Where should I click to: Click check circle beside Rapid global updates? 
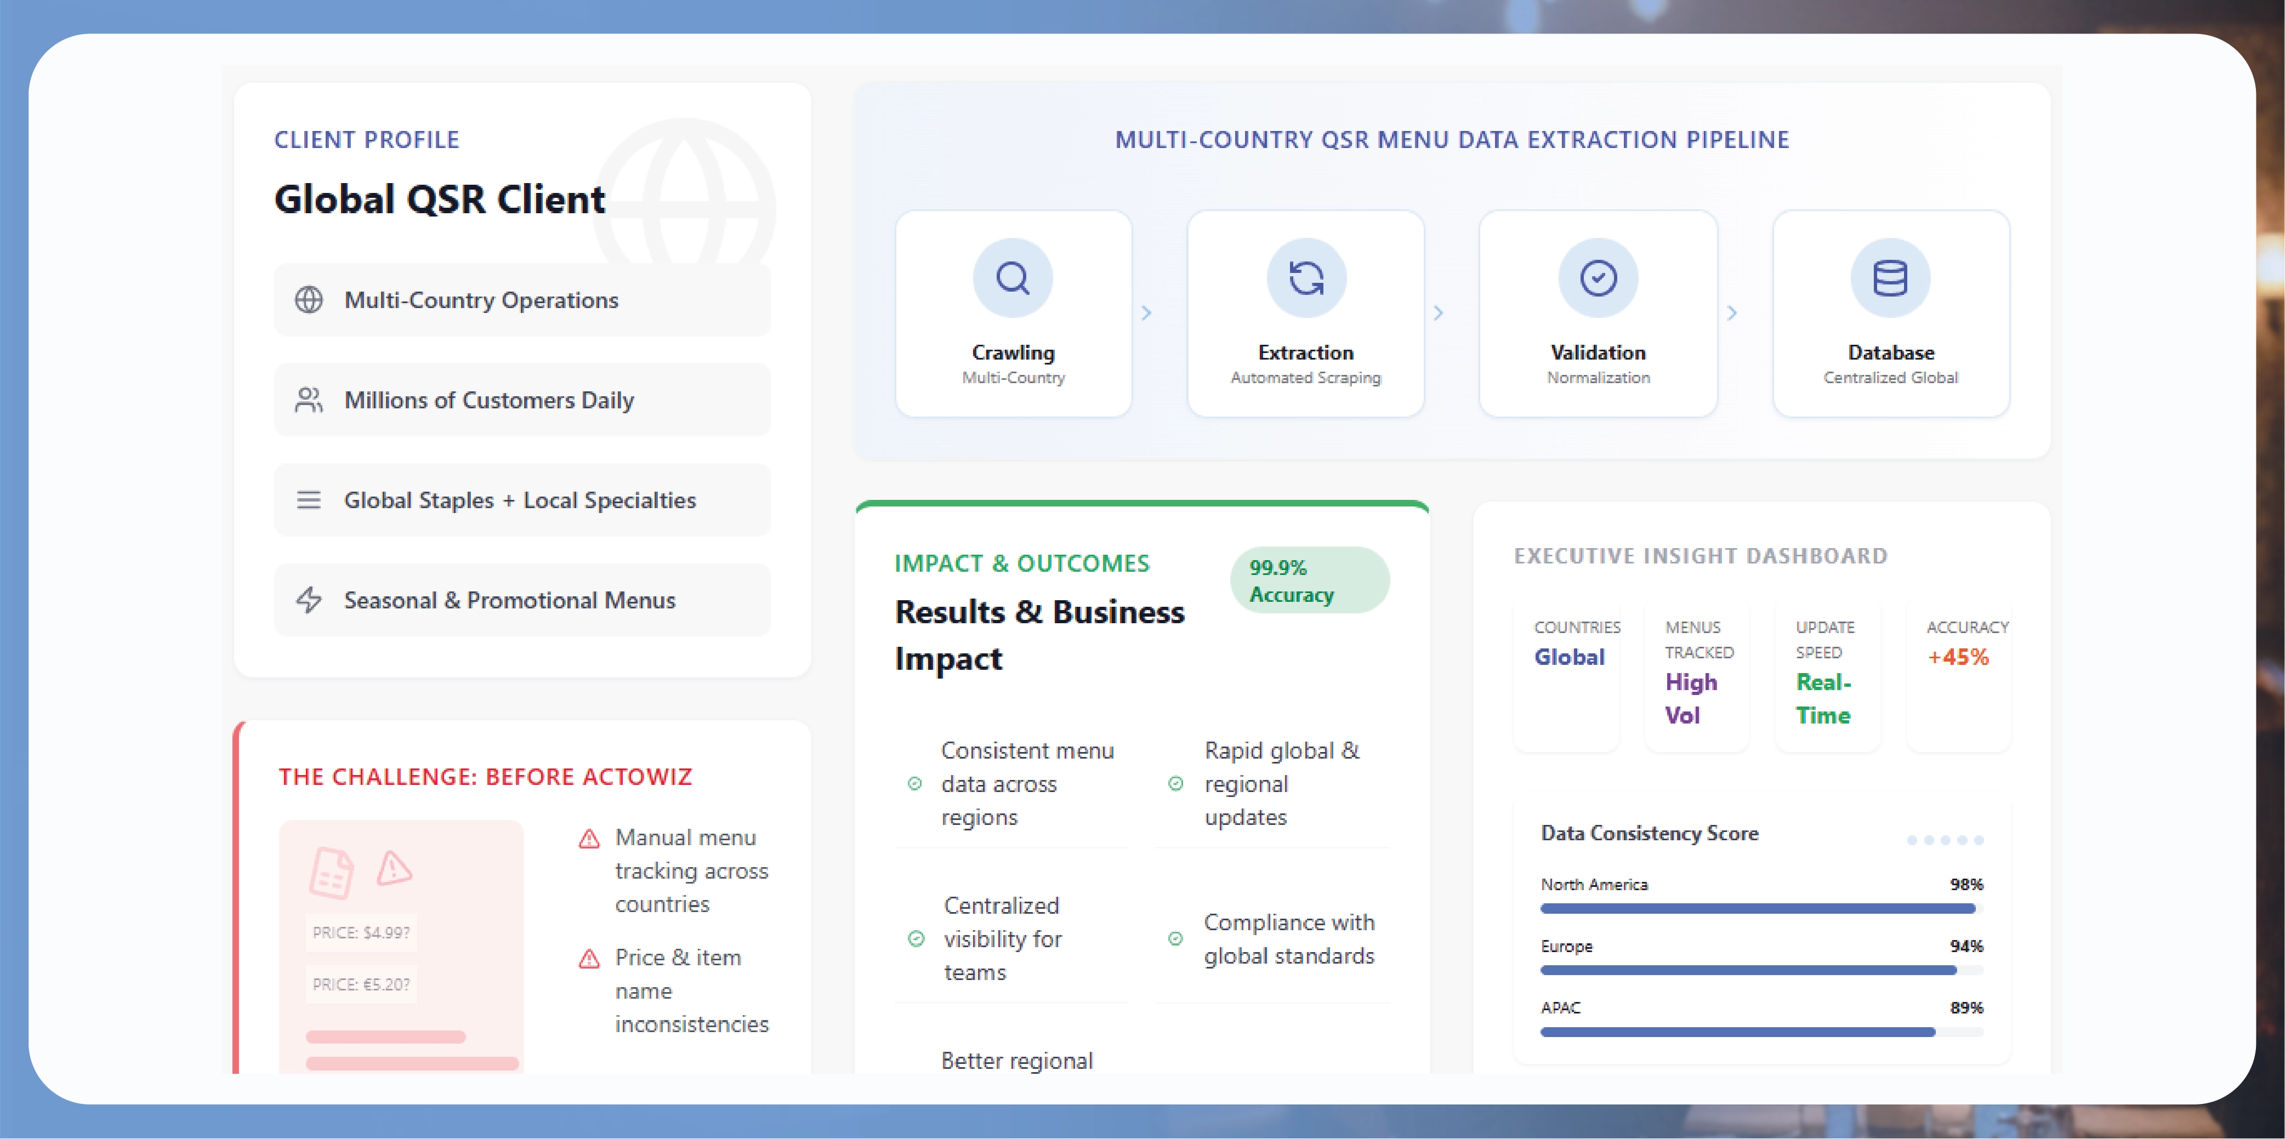pyautogui.click(x=1175, y=783)
